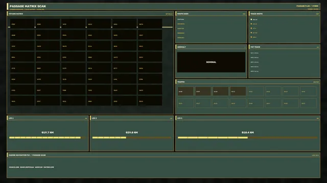327x183 pixels.
Task: Click the Leg 1 distance progress bar
Action: (x=48, y=138)
